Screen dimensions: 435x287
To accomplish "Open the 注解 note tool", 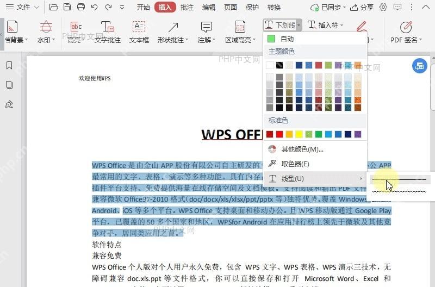I will click(x=207, y=32).
